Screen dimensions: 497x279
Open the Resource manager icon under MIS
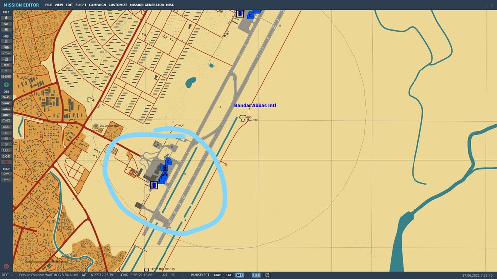click(x=6, y=76)
